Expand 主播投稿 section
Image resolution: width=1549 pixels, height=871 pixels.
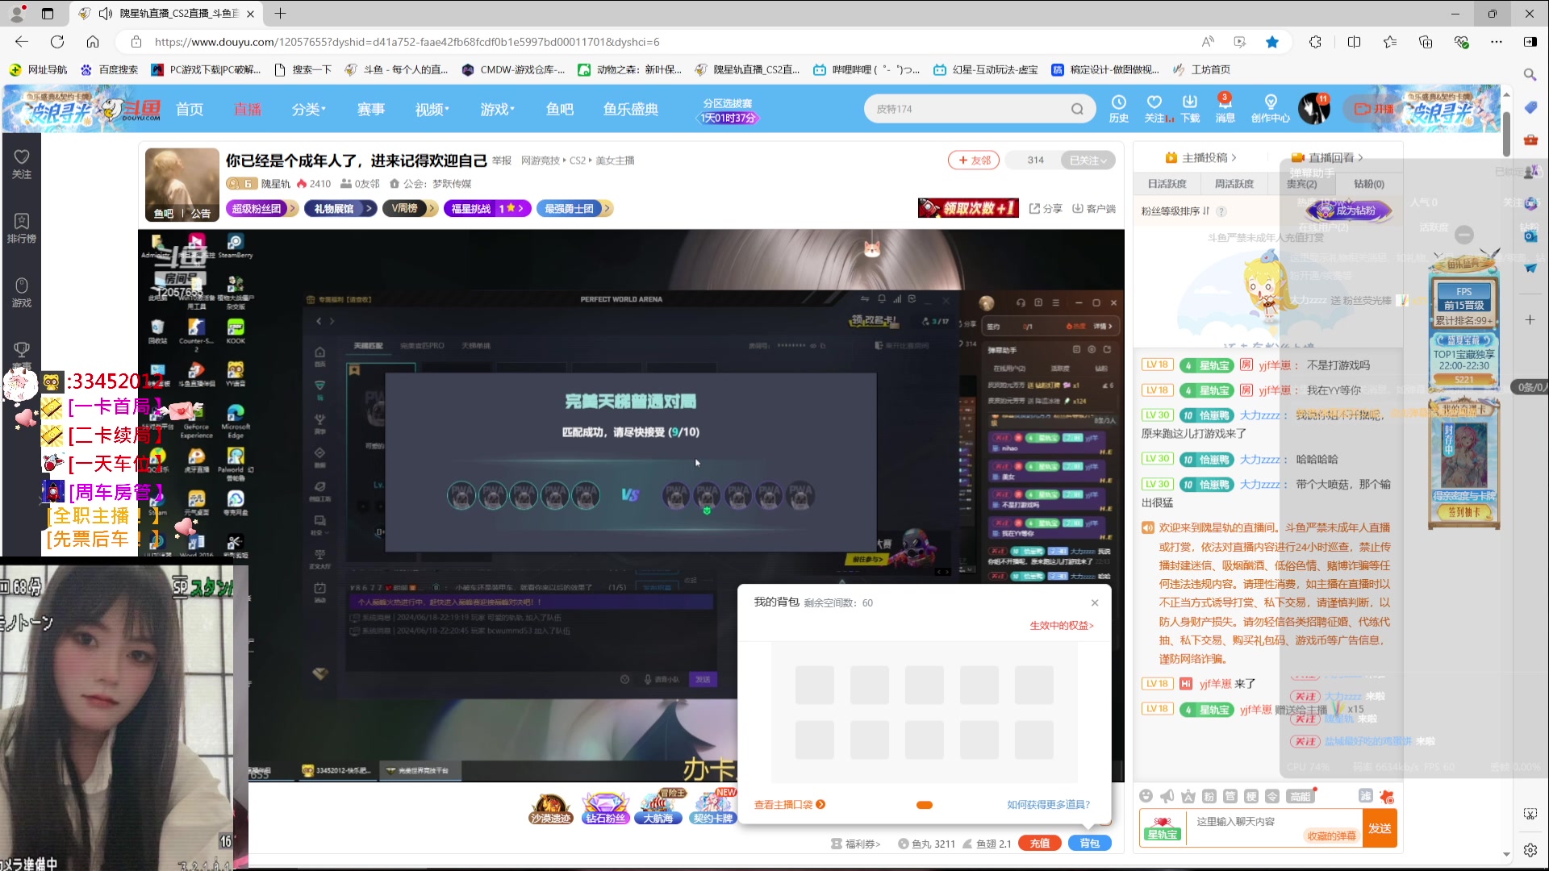pos(1200,158)
